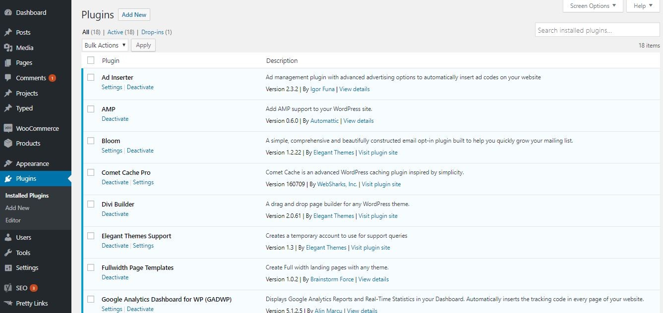Click the Settings sliders icon
Image resolution: width=663 pixels, height=313 pixels.
8,267
